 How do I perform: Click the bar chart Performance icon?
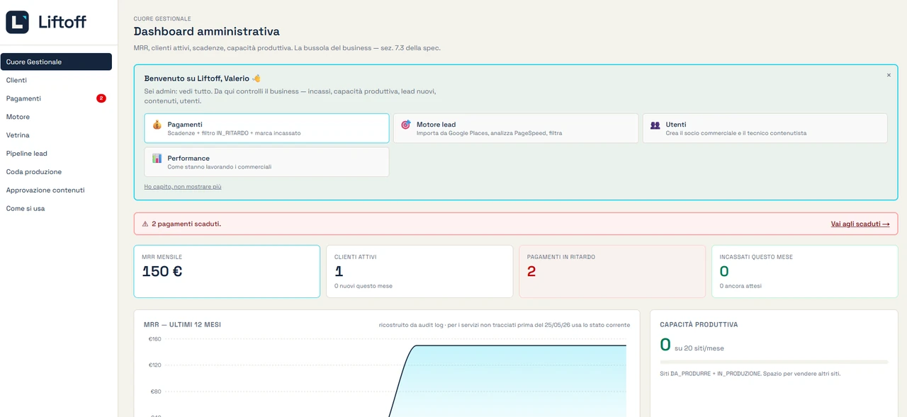157,159
